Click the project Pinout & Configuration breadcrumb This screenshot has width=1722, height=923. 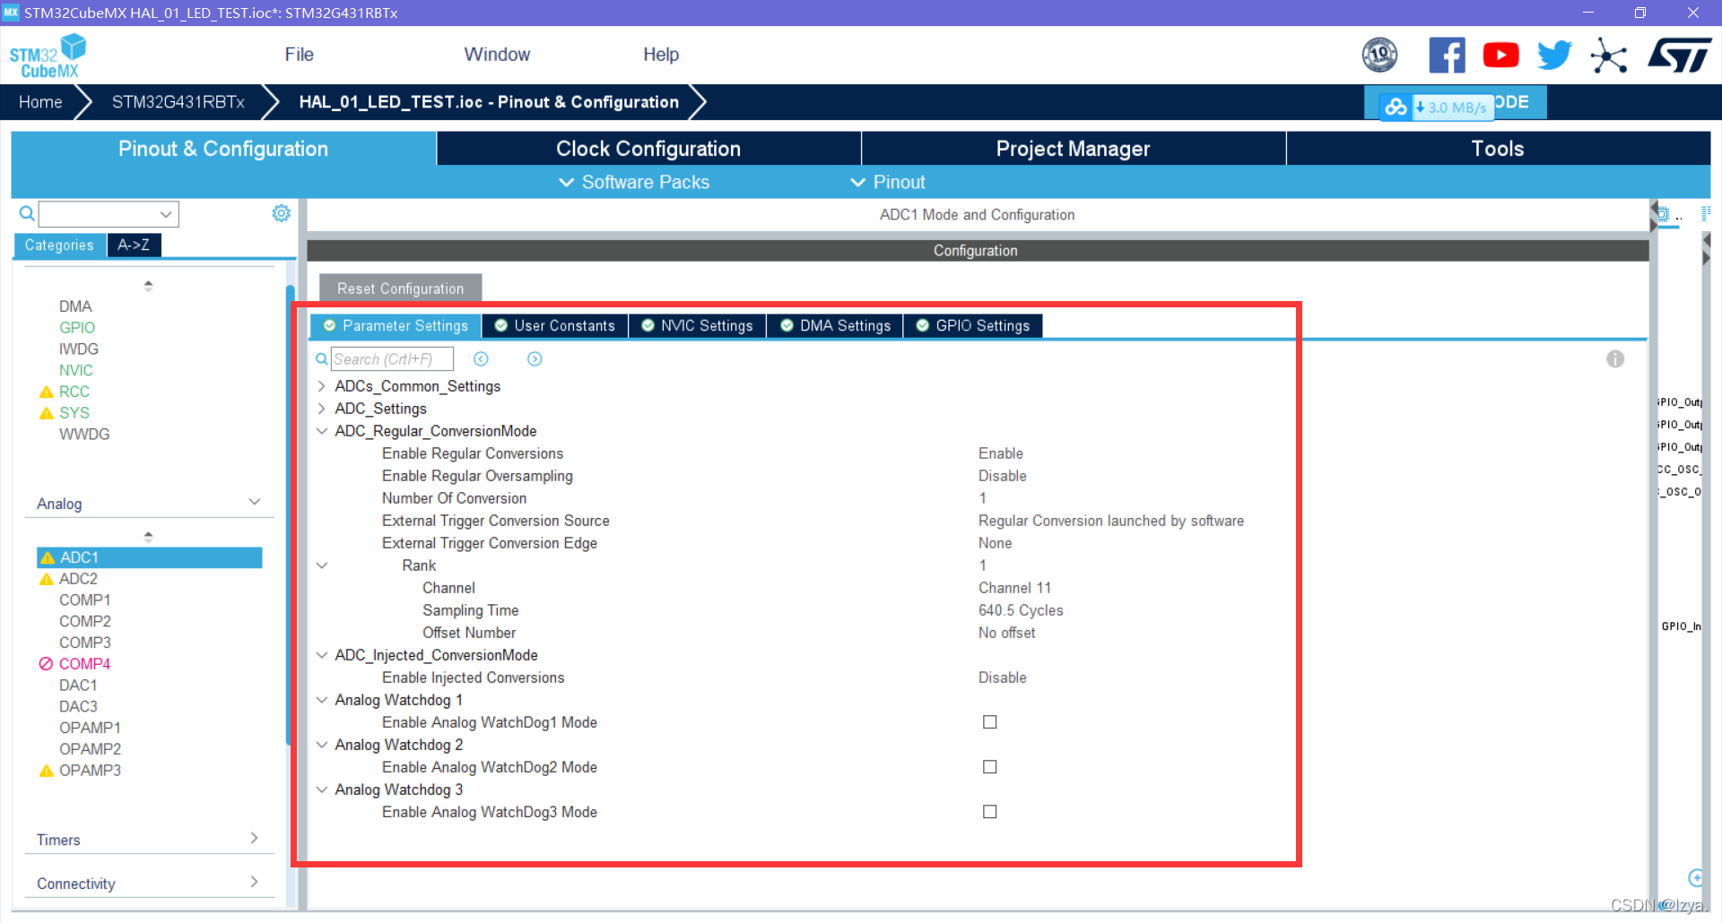click(489, 102)
